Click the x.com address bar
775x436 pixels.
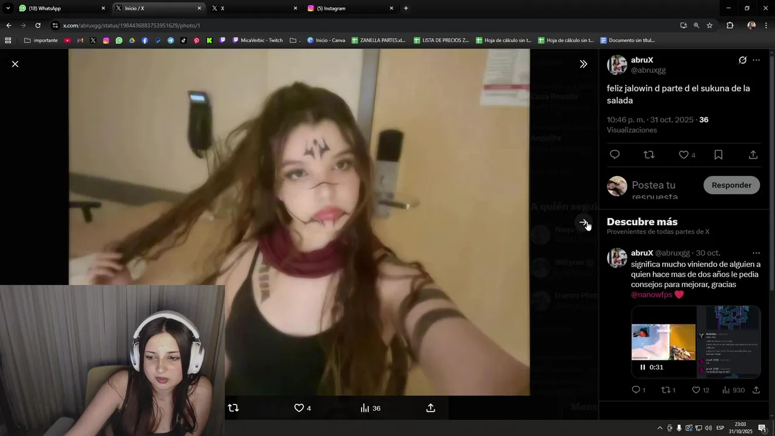tap(363, 25)
